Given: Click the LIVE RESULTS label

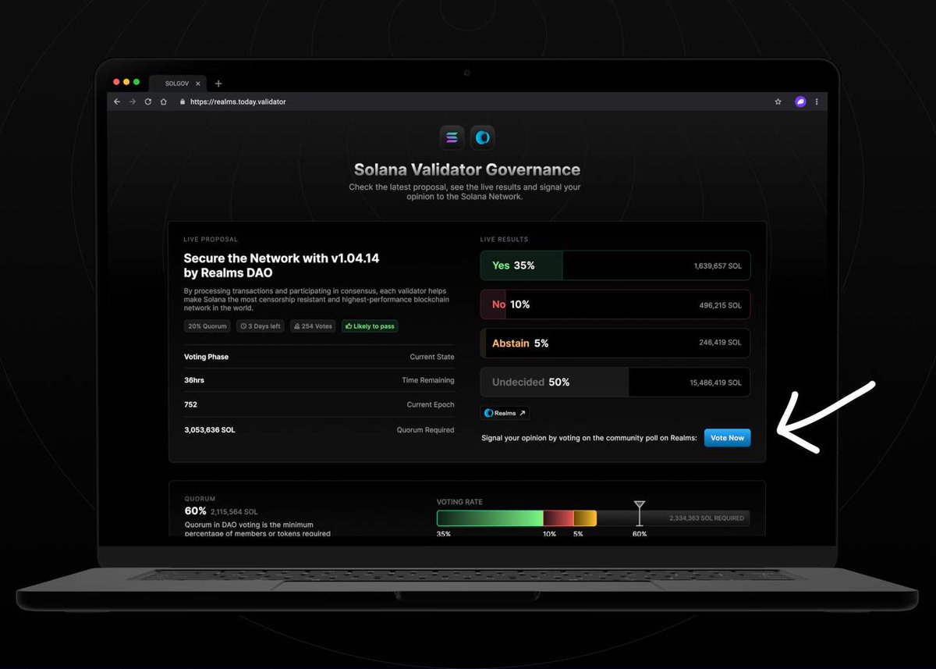Looking at the screenshot, I should (x=504, y=240).
